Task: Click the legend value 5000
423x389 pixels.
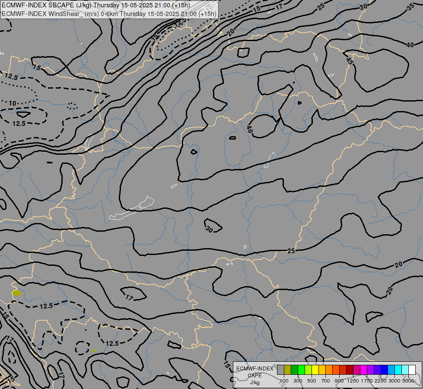Action: point(408,381)
